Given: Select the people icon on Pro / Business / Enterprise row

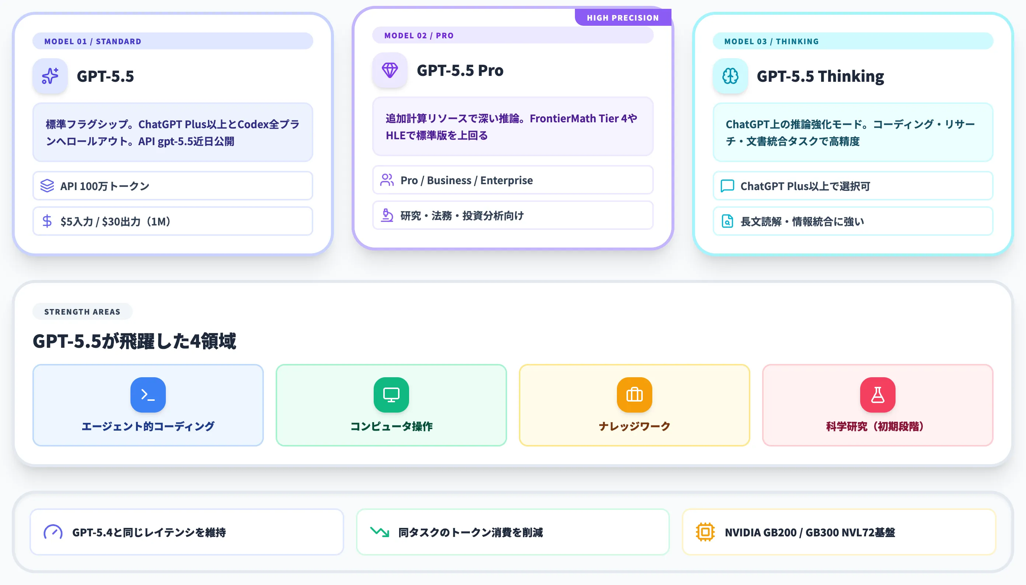Looking at the screenshot, I should [x=387, y=180].
